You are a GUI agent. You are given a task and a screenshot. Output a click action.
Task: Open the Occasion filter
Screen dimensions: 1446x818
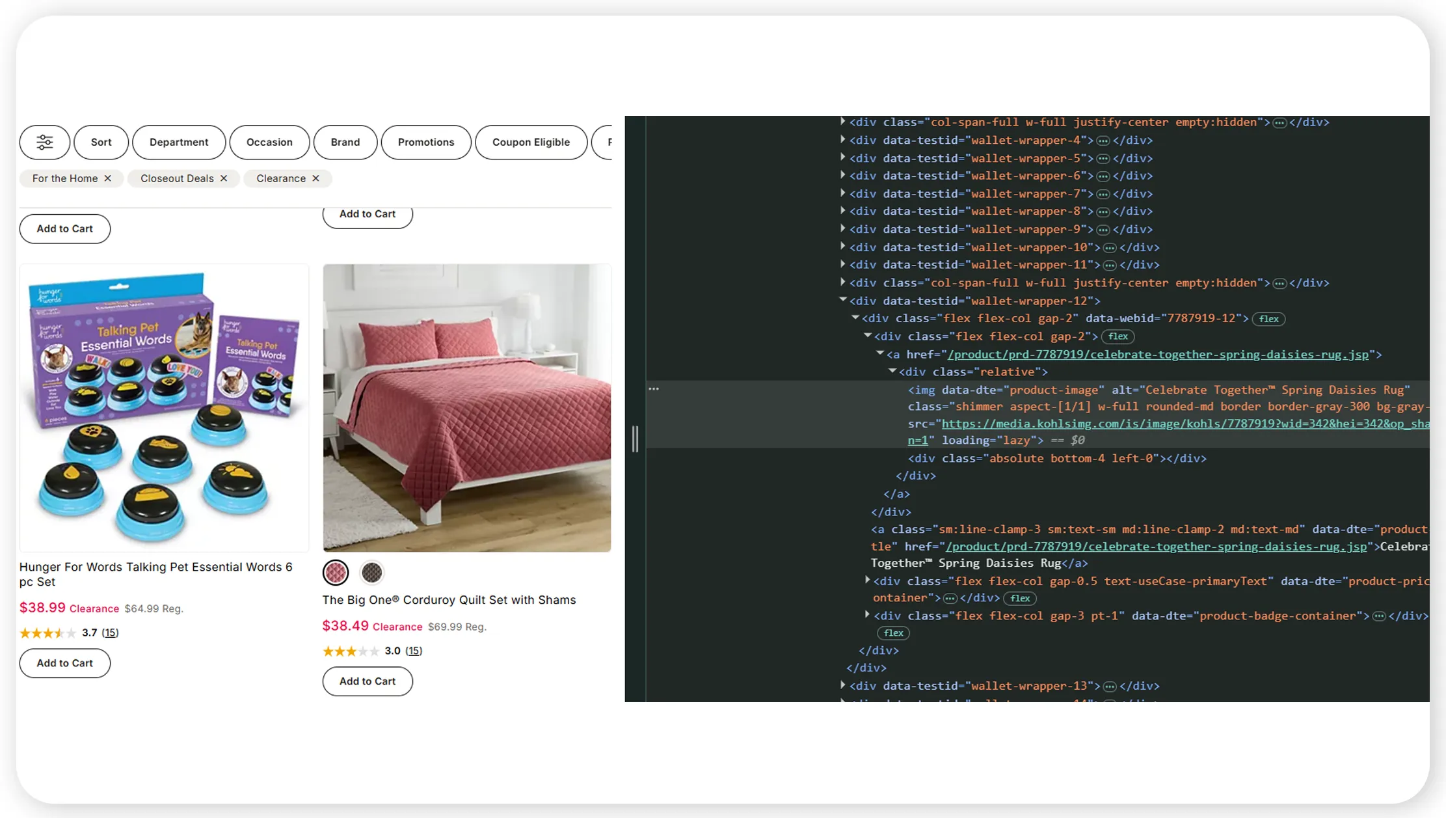pyautogui.click(x=269, y=142)
